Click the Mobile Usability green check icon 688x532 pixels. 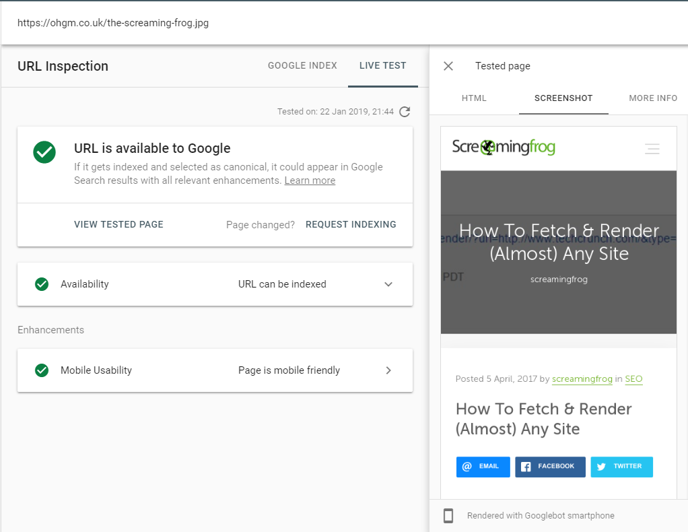point(42,370)
